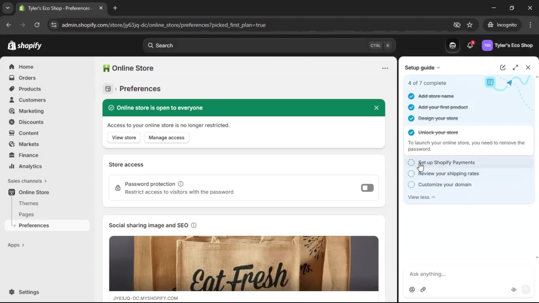The width and height of the screenshot is (539, 303).
Task: Collapse the Setup guide dropdown chevron
Action: (x=439, y=67)
